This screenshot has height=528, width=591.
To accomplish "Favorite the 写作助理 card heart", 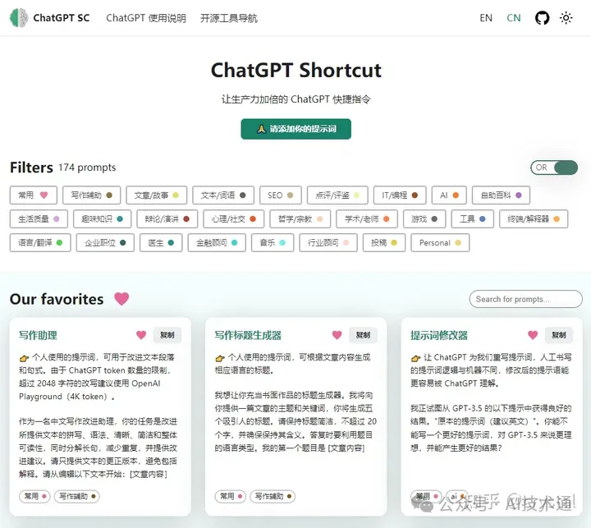I will click(141, 334).
